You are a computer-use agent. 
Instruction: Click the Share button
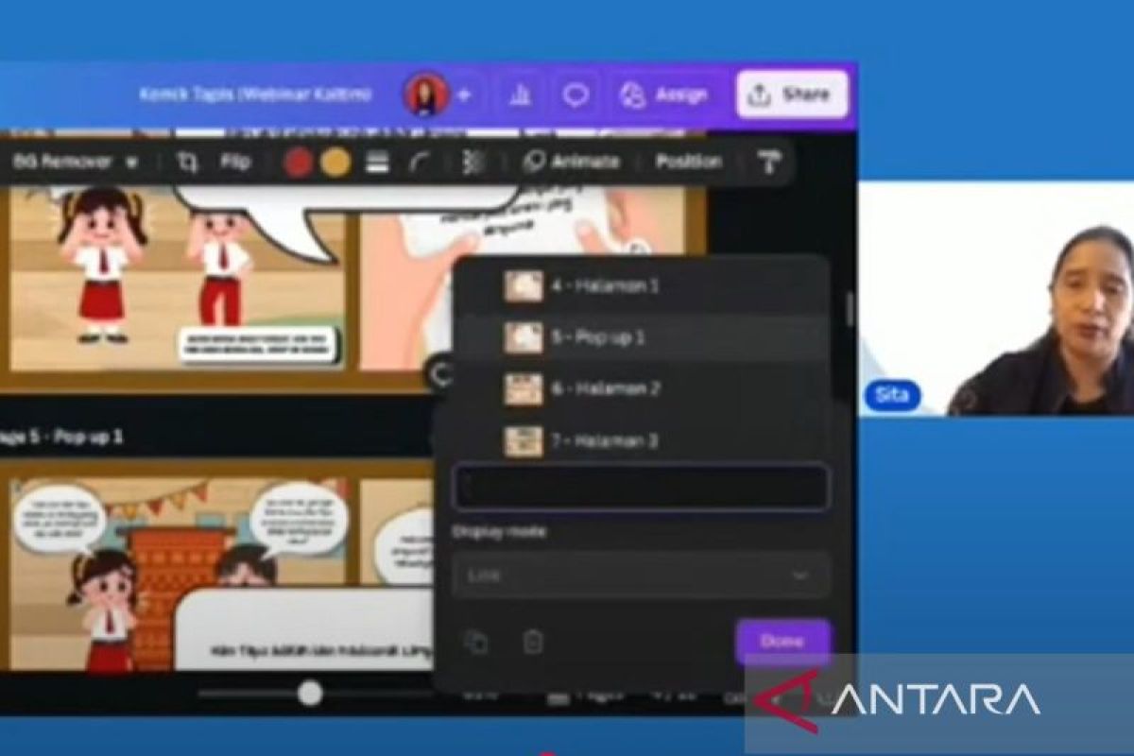(x=792, y=94)
